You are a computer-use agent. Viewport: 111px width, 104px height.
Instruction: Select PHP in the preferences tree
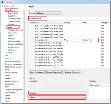point(7,87)
